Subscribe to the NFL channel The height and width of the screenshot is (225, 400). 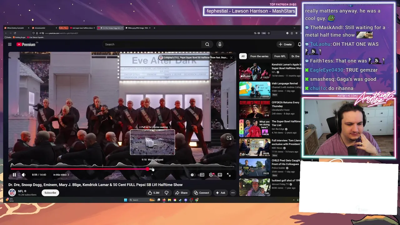tap(50, 193)
